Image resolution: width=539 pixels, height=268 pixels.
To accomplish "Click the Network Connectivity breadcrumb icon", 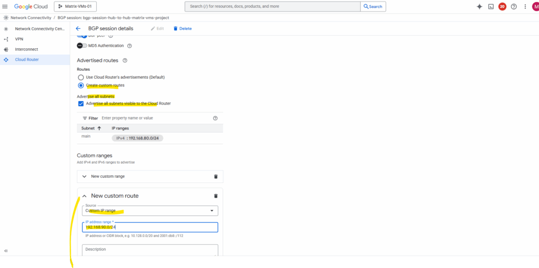I will tap(6, 17).
